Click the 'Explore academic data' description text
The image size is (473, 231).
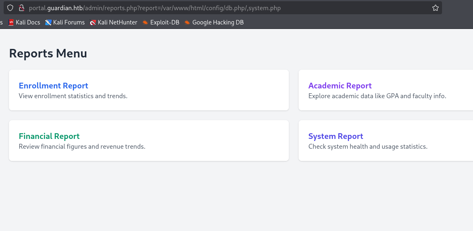point(377,96)
